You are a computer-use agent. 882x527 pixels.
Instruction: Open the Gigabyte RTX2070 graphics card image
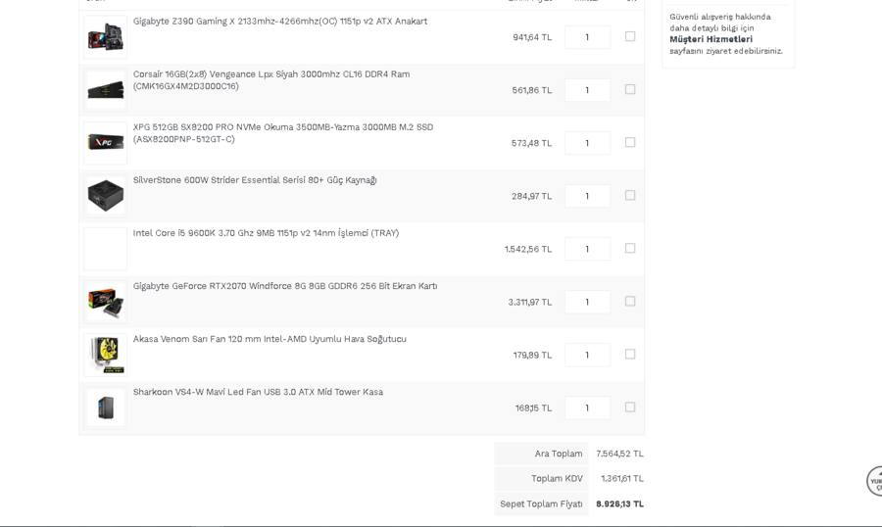point(105,302)
